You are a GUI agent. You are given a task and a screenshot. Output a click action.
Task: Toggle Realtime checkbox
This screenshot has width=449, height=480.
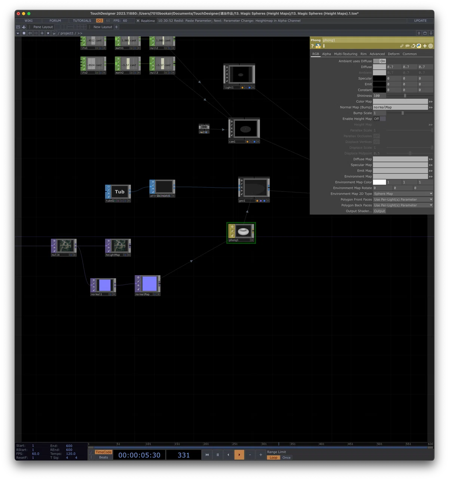[138, 21]
